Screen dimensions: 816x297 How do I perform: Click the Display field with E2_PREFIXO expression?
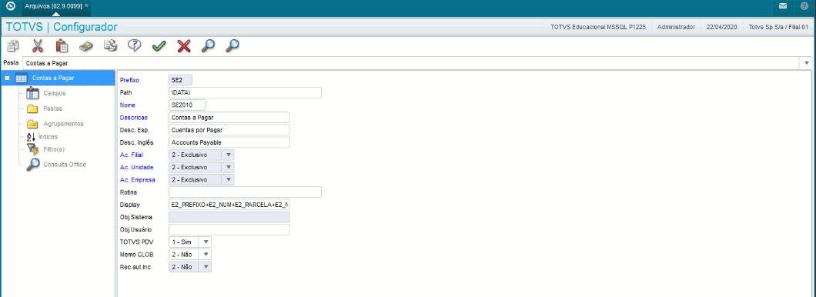pos(229,205)
